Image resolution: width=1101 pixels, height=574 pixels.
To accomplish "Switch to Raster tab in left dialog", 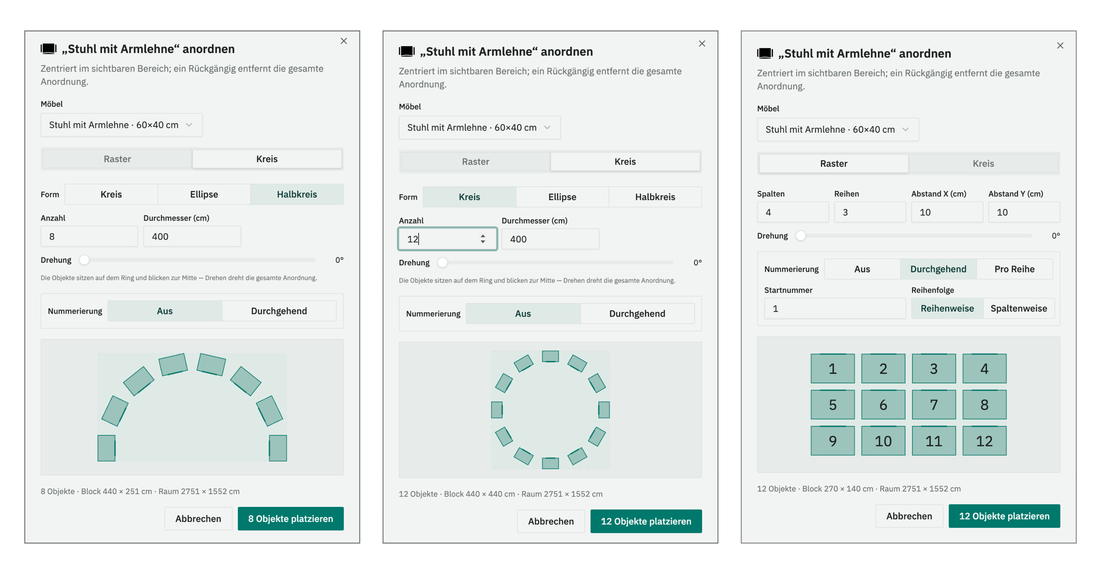I will pos(117,159).
